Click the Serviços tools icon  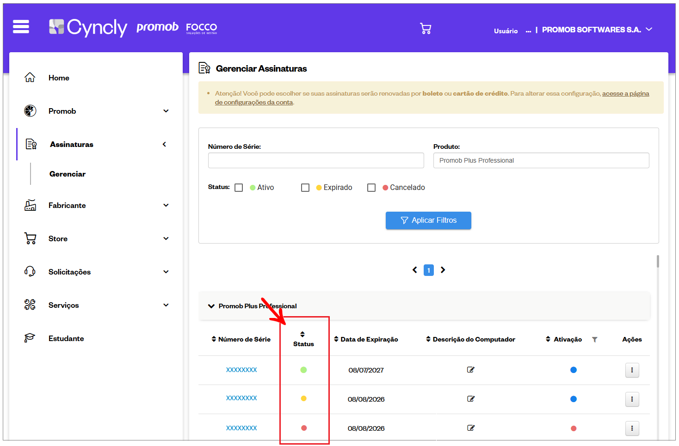pos(30,305)
